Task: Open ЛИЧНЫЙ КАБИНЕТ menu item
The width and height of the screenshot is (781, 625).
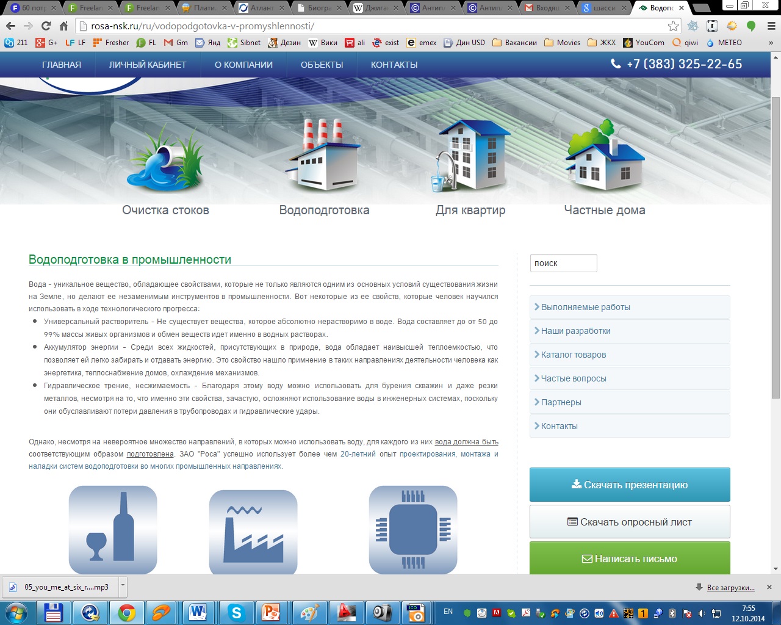Action: pyautogui.click(x=148, y=65)
